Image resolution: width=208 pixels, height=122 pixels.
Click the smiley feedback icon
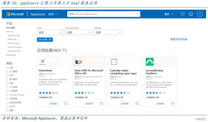(191, 14)
